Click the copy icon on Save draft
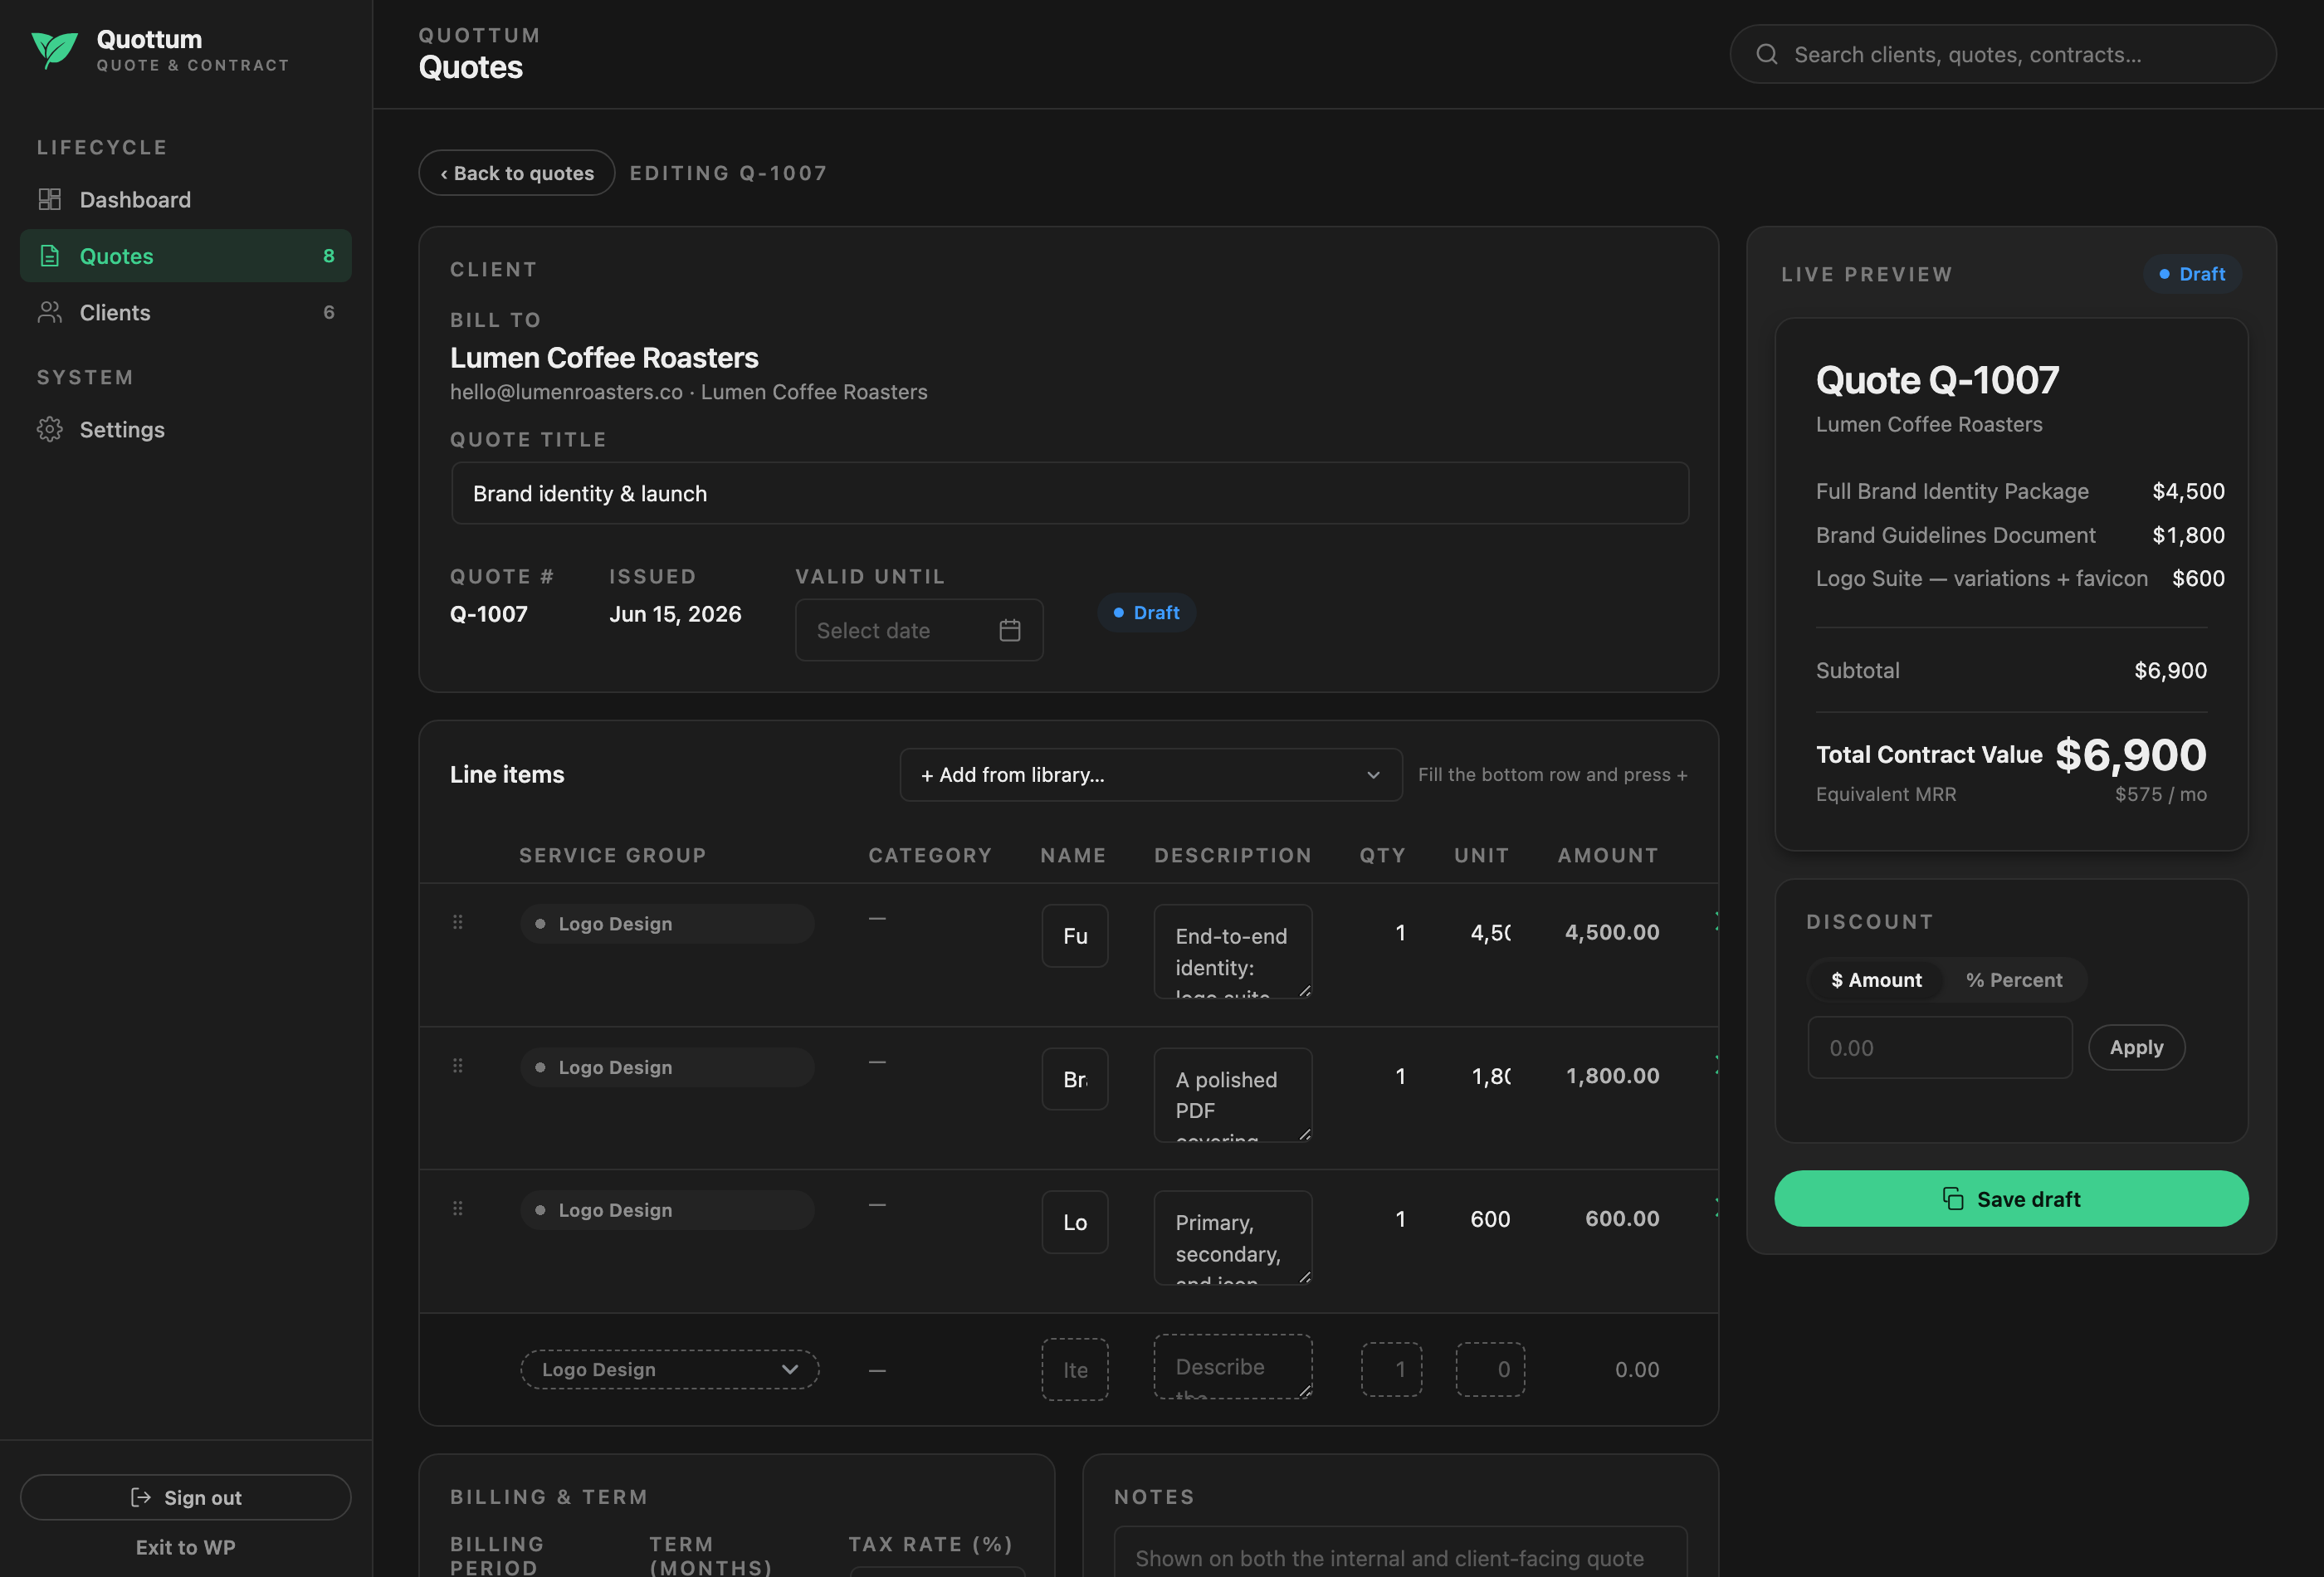The width and height of the screenshot is (2324, 1577). (1953, 1198)
